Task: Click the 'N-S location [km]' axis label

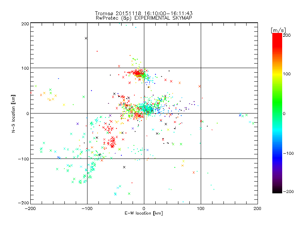Action: coord(13,114)
